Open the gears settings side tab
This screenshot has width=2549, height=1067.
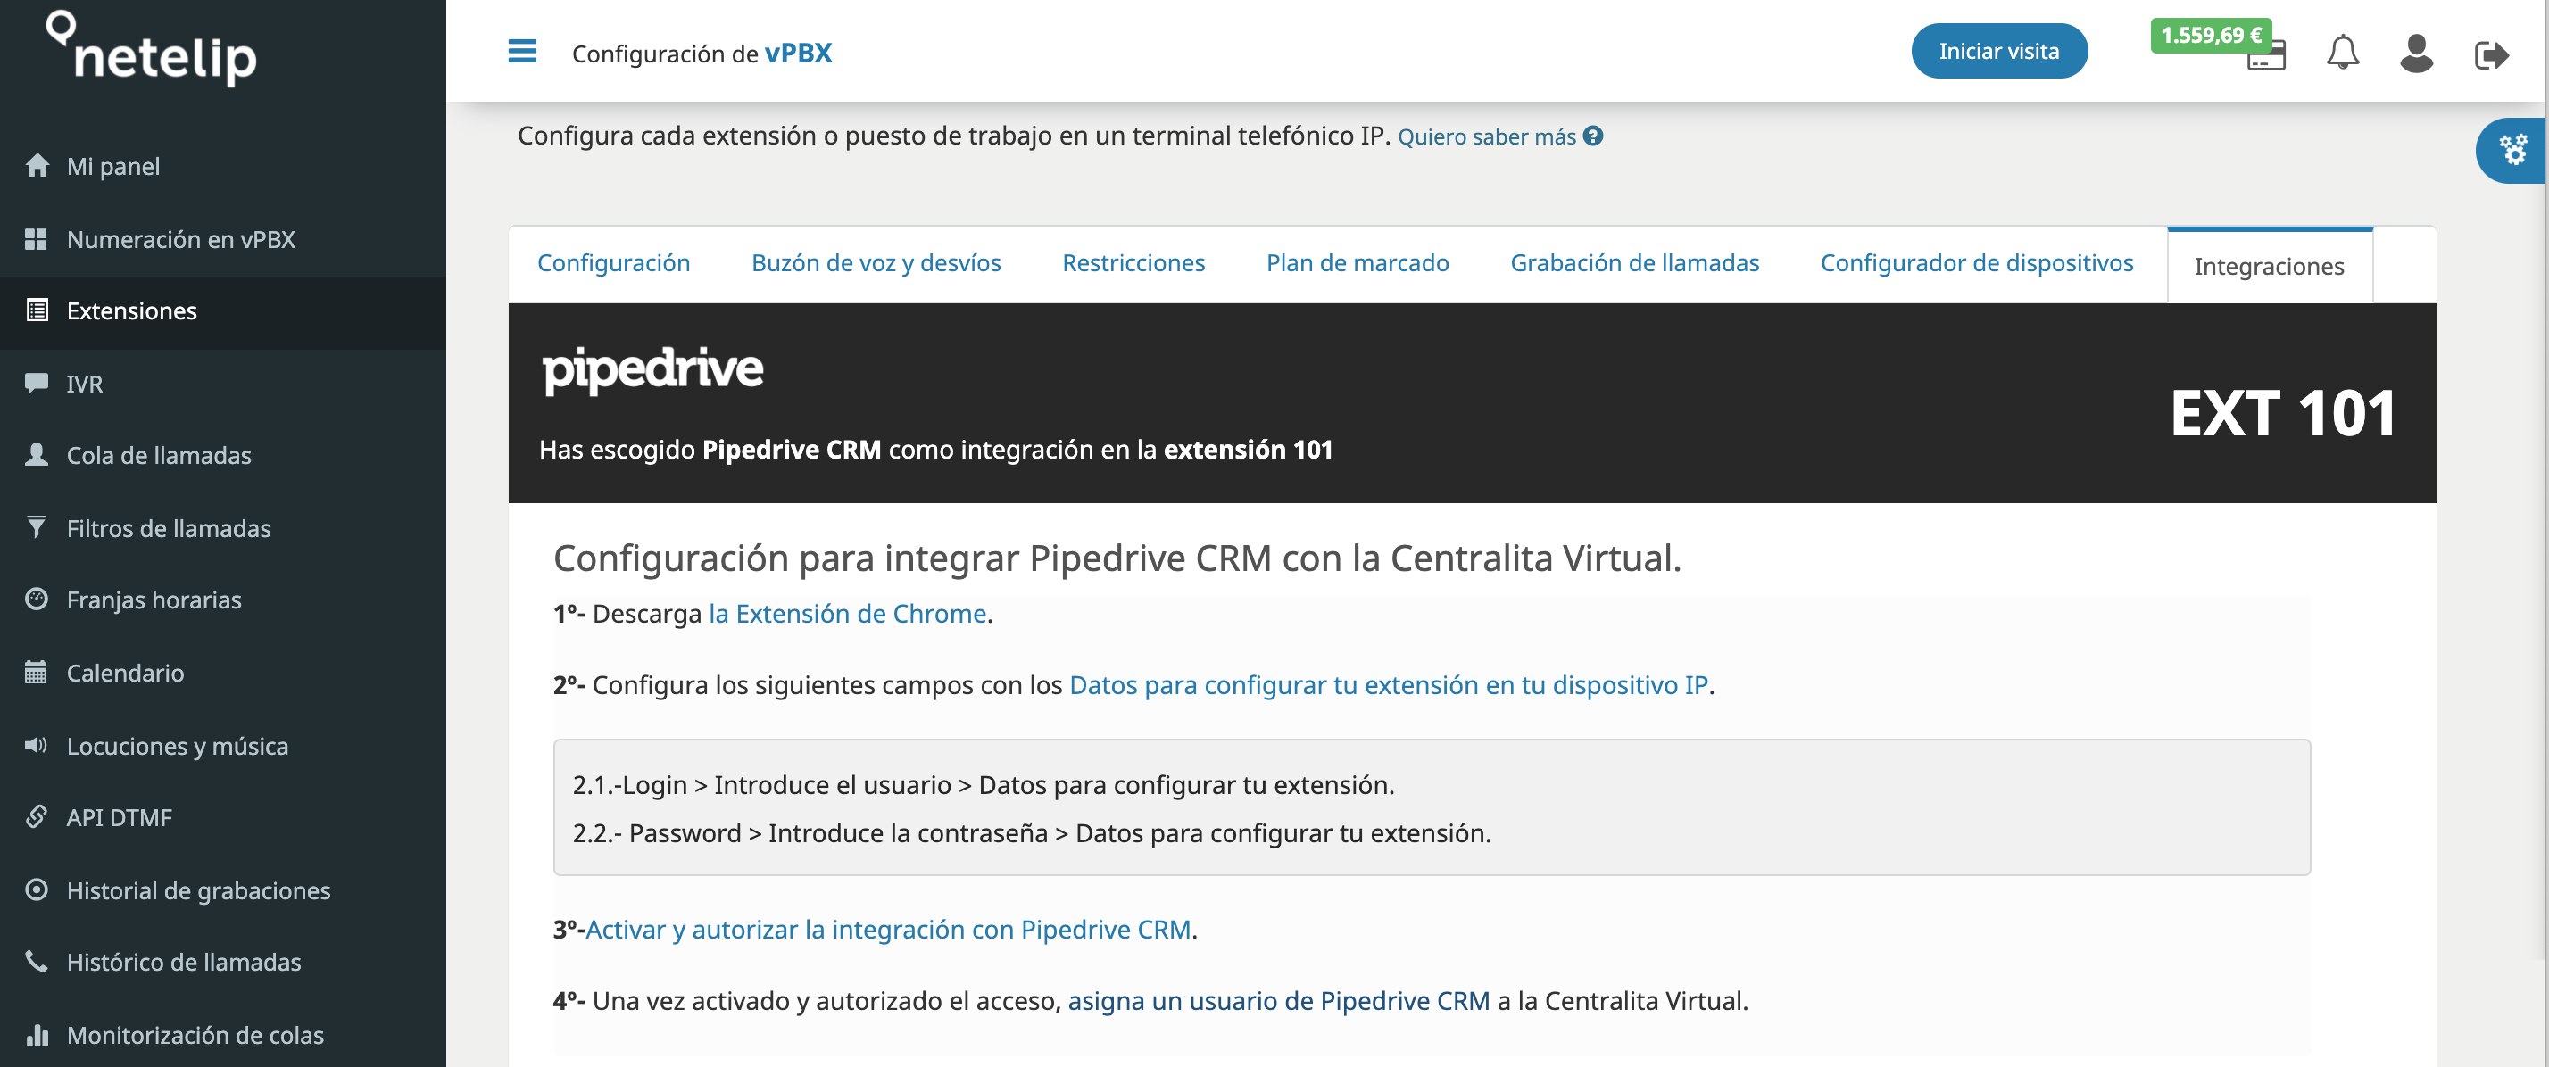(x=2512, y=150)
